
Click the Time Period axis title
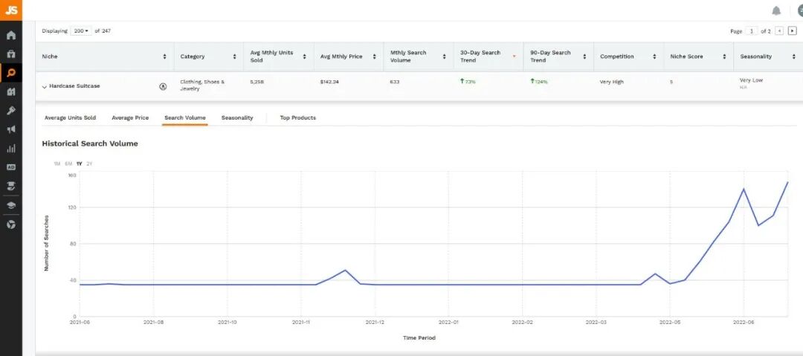click(419, 338)
